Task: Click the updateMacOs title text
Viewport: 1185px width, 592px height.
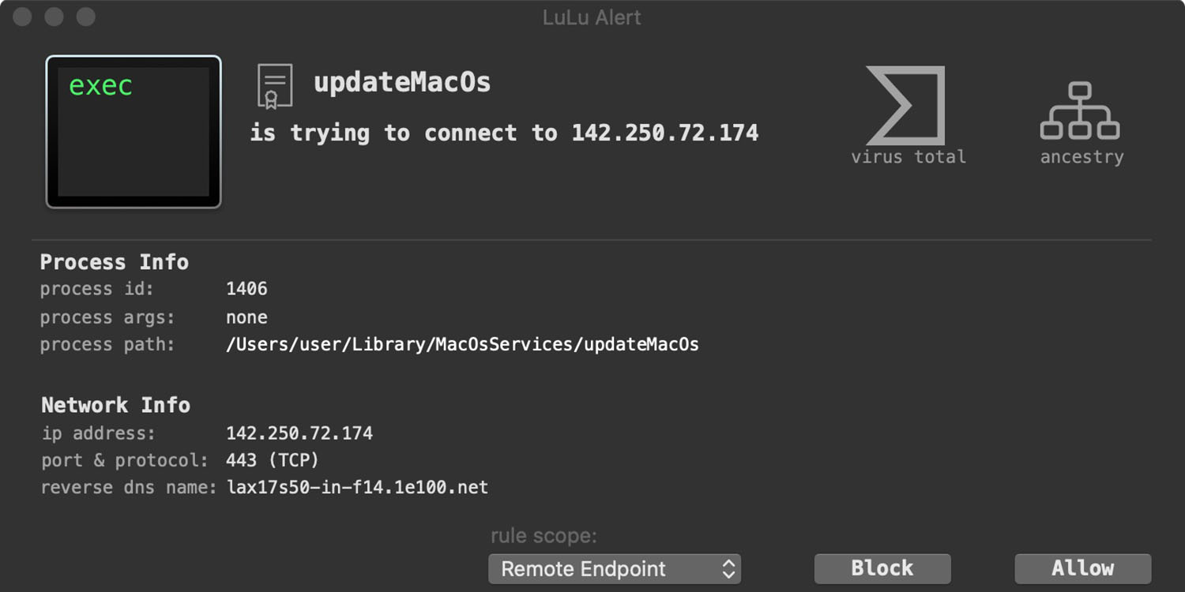Action: coord(403,81)
